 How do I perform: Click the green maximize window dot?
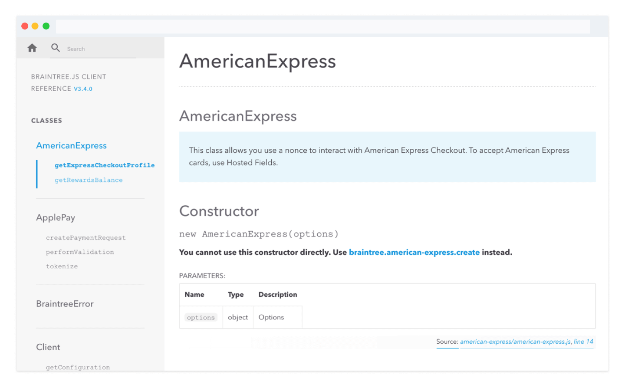pos(46,26)
